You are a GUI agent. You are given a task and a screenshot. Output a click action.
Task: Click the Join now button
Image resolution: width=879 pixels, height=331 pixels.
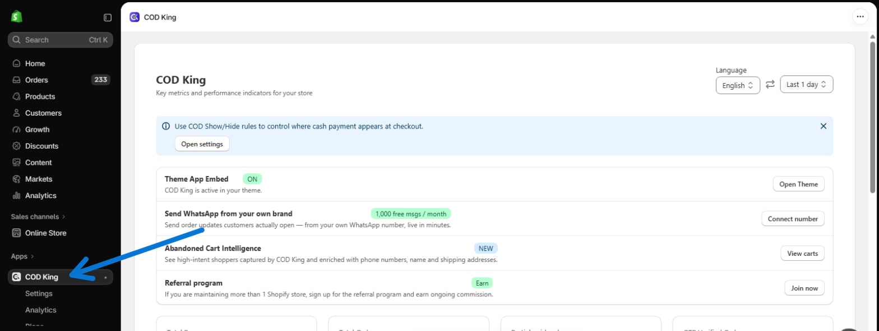804,288
